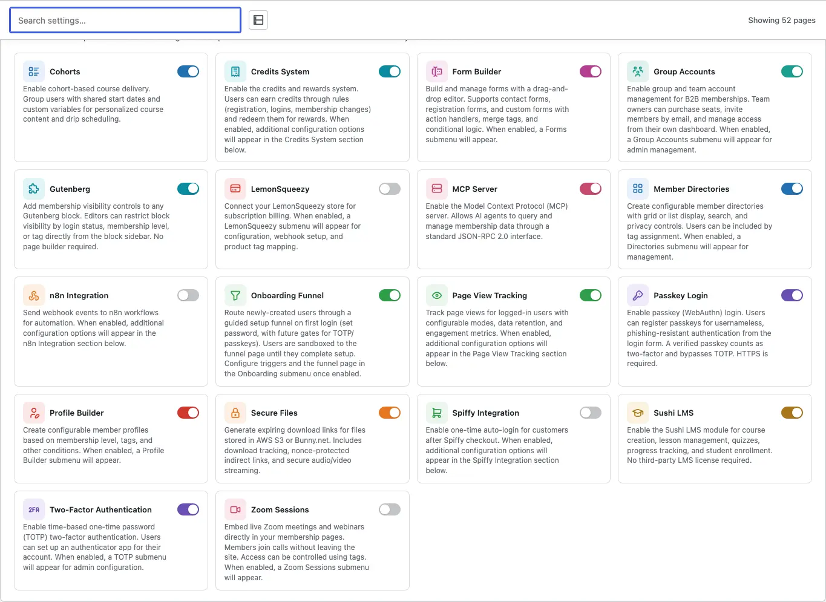Click the Two-Factor Authentication 2FA icon
This screenshot has width=826, height=602.
tap(34, 509)
